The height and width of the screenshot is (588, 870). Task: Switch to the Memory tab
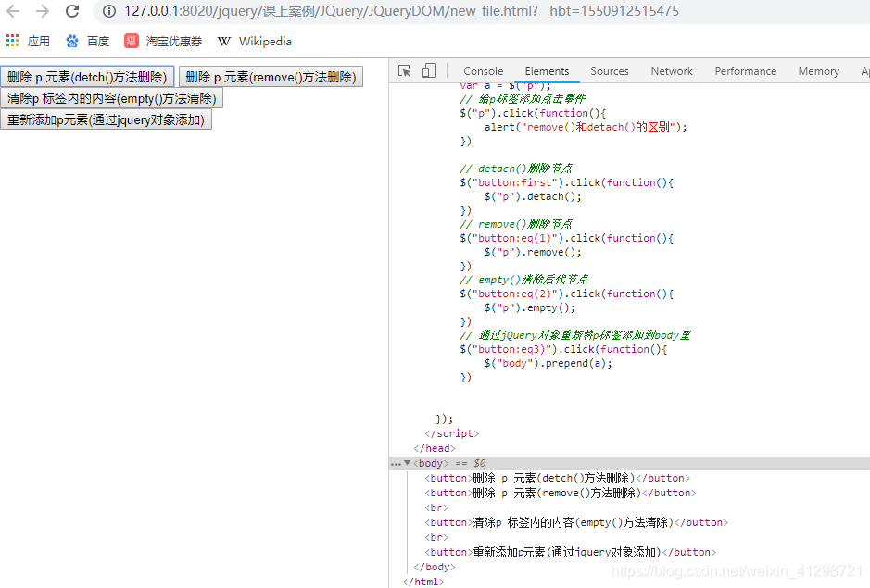[x=818, y=71]
